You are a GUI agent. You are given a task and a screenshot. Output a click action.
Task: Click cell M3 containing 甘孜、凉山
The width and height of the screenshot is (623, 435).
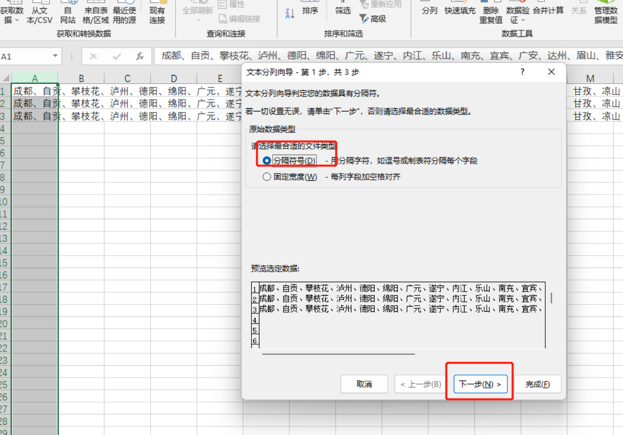590,116
